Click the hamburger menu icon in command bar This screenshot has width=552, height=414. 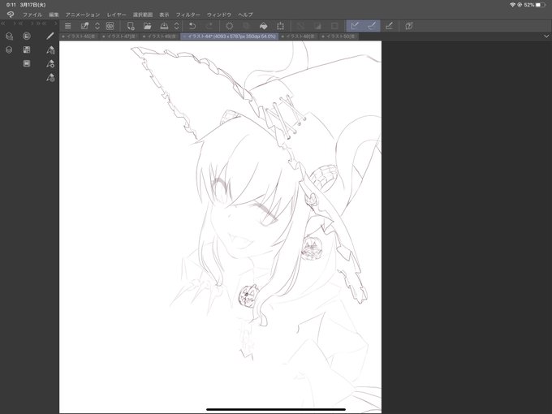pyautogui.click(x=68, y=26)
